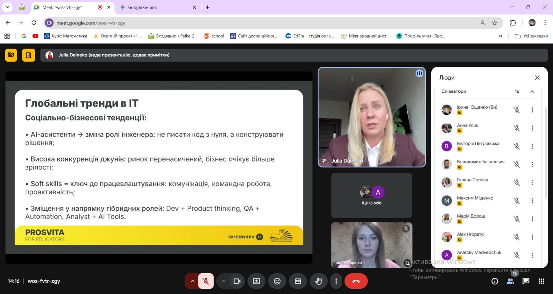This screenshot has height=294, width=553.
Task: Click the present screen icon
Action: pyautogui.click(x=256, y=281)
